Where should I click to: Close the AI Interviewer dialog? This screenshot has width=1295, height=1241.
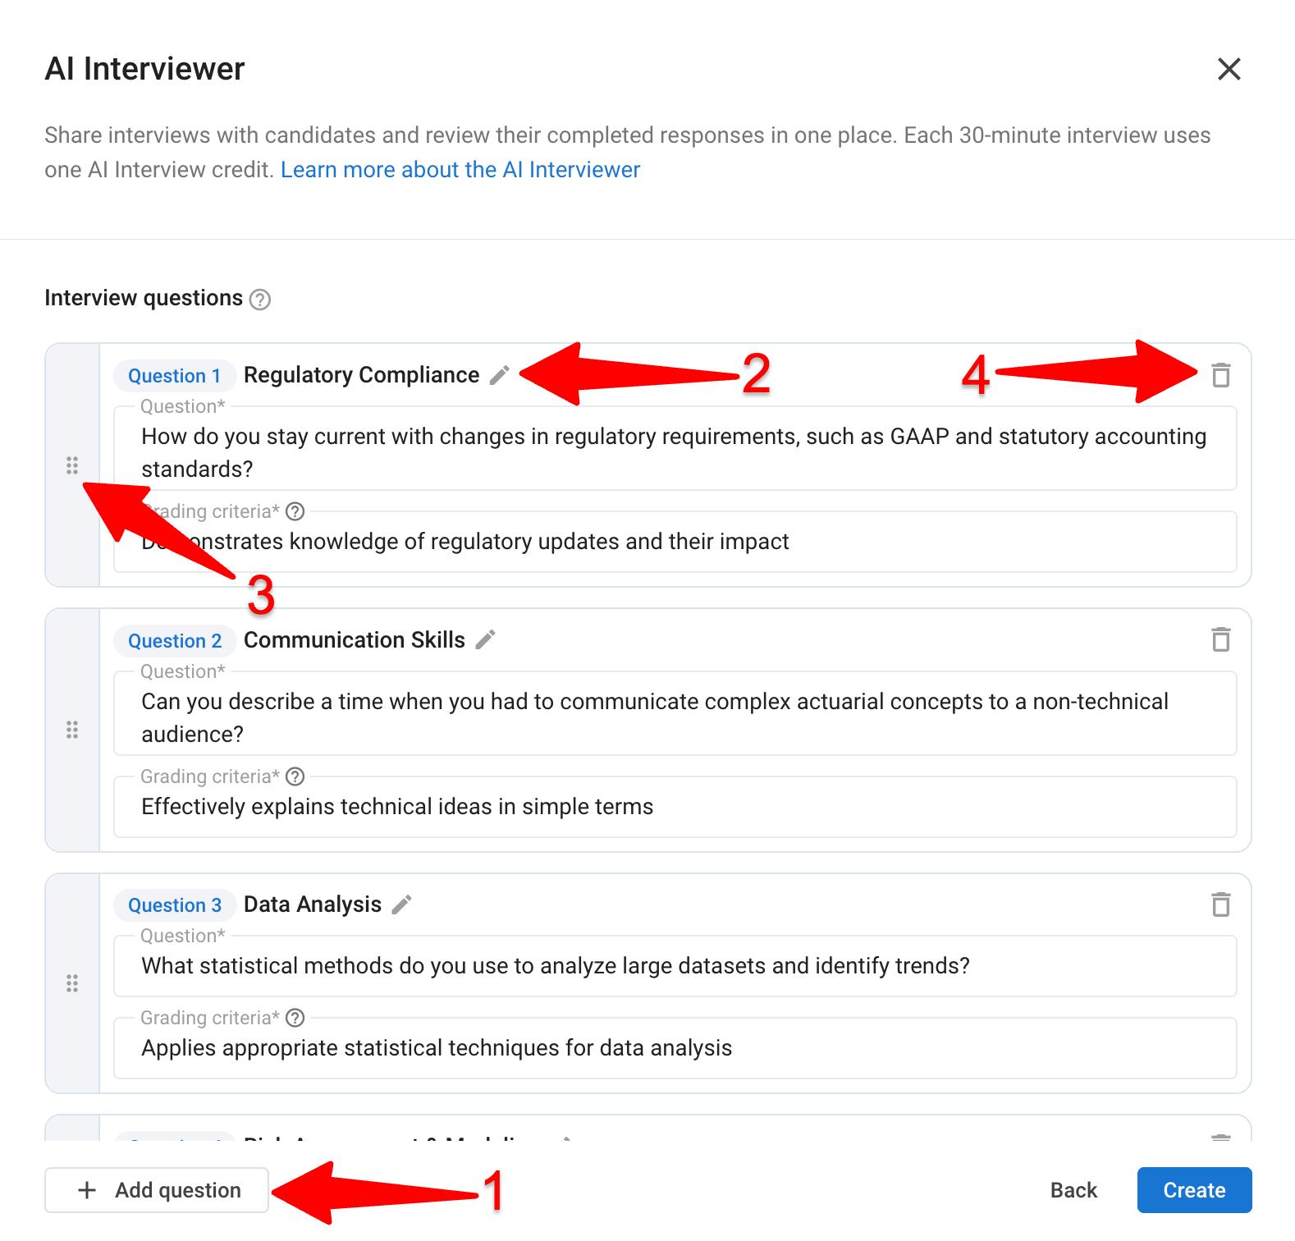(1229, 69)
